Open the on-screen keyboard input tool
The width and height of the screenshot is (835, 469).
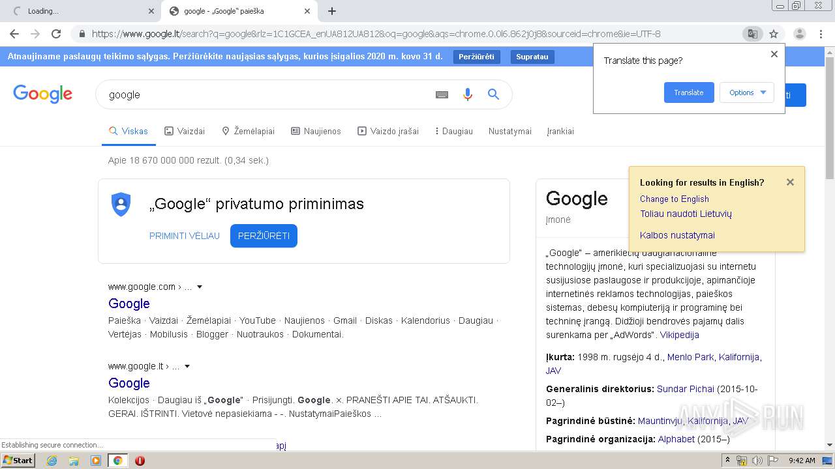coord(442,94)
